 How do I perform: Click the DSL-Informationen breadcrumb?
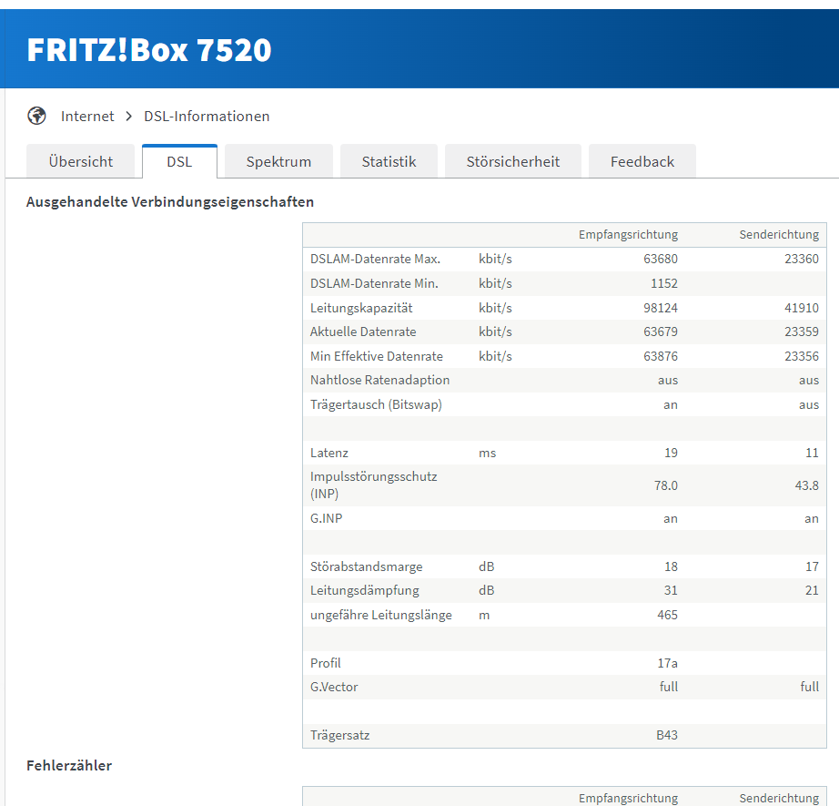207,117
